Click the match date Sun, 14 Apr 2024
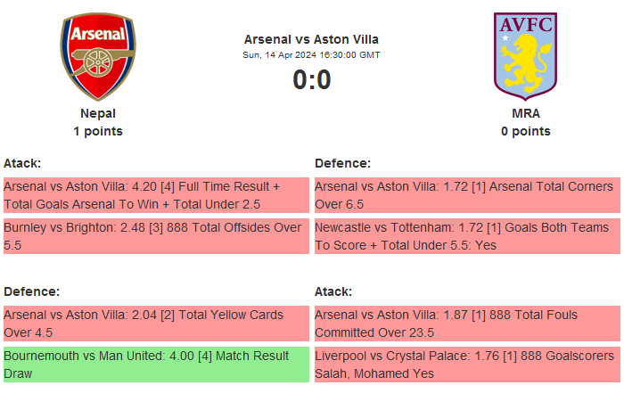The image size is (624, 410). pos(311,54)
